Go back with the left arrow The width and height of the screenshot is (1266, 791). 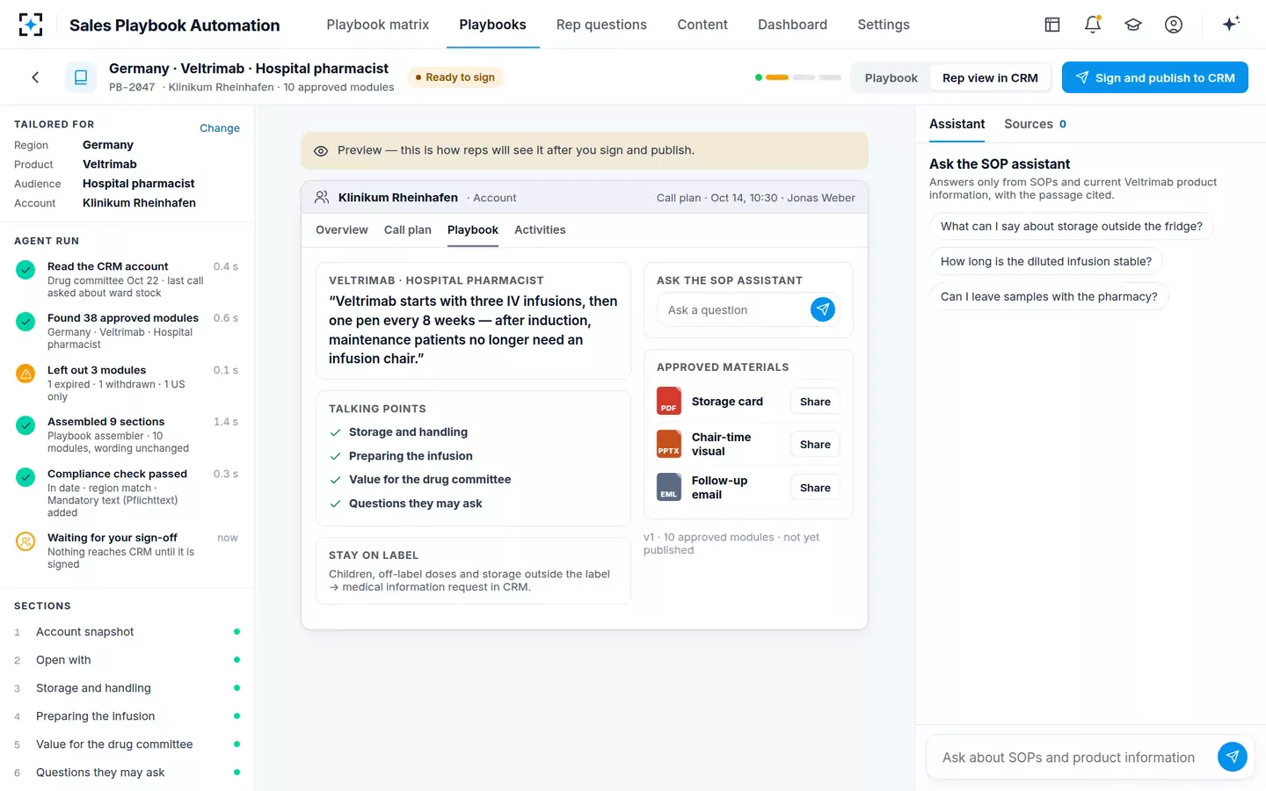pyautogui.click(x=35, y=77)
